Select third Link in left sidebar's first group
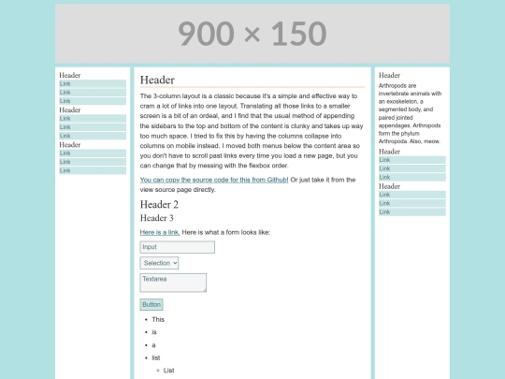This screenshot has height=379, width=505. click(x=93, y=101)
